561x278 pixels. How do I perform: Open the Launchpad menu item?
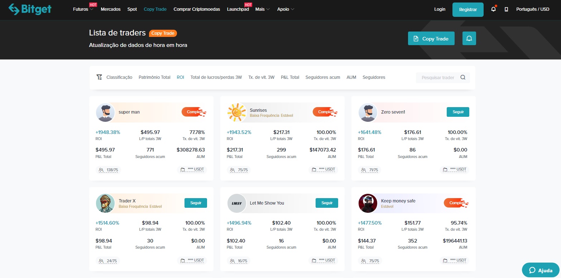tap(238, 9)
